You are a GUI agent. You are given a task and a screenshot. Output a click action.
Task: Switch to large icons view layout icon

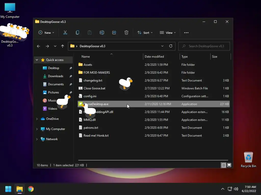pos(229,165)
